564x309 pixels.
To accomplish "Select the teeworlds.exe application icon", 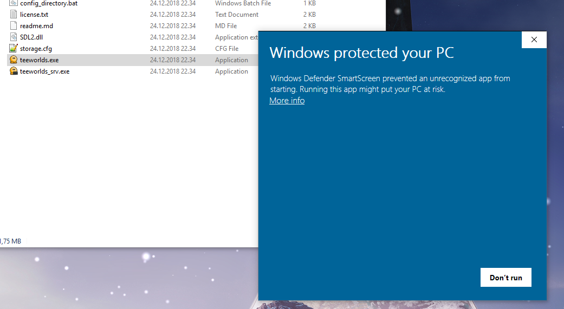I will pos(14,60).
